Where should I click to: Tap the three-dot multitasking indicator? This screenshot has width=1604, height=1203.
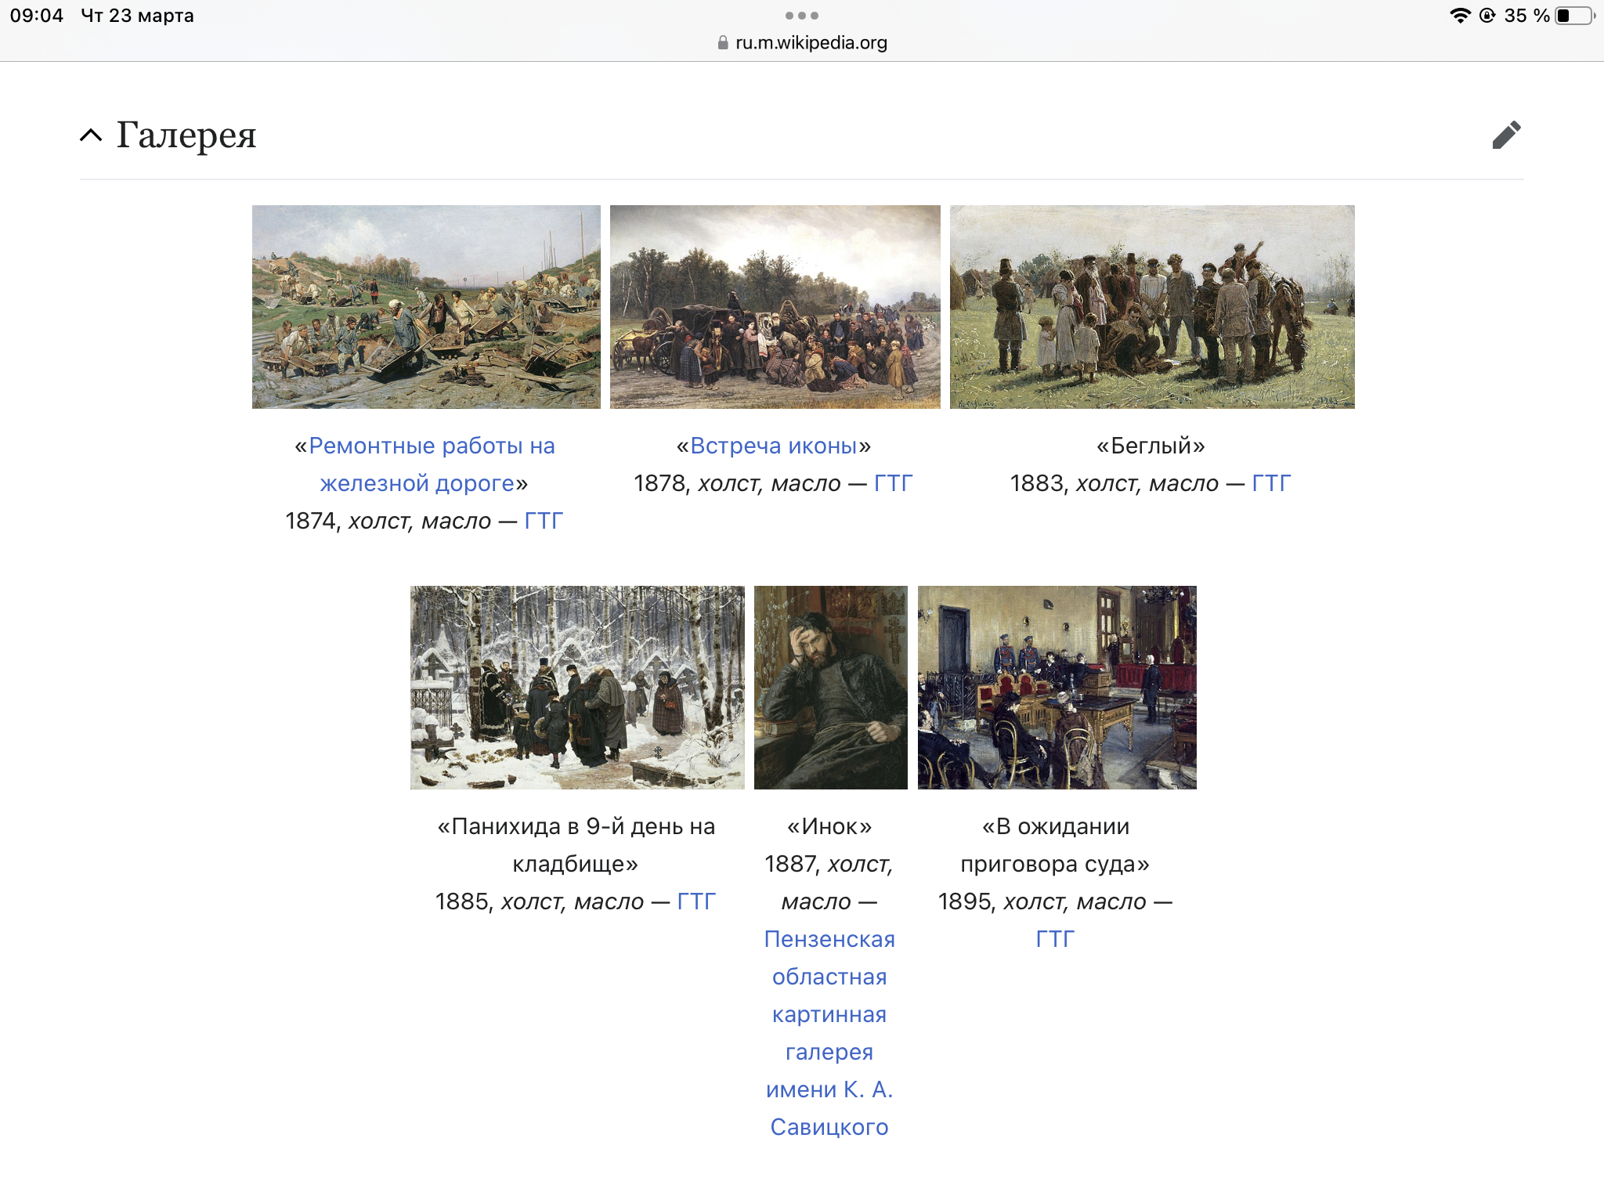tap(802, 16)
